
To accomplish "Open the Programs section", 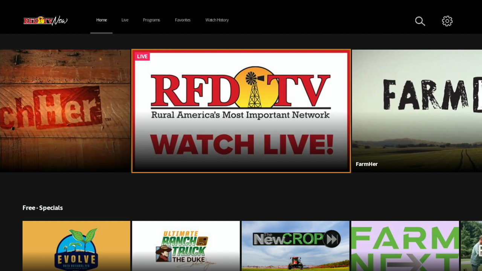I will [x=151, y=20].
